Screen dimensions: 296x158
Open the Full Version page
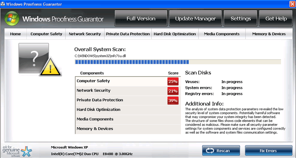coord(141,18)
